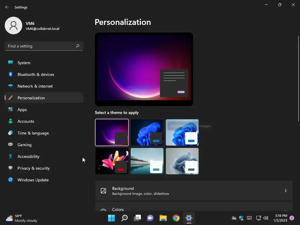Open the clock showing 5:19 PM
Viewport: 300px width, 225px height.
point(280,218)
